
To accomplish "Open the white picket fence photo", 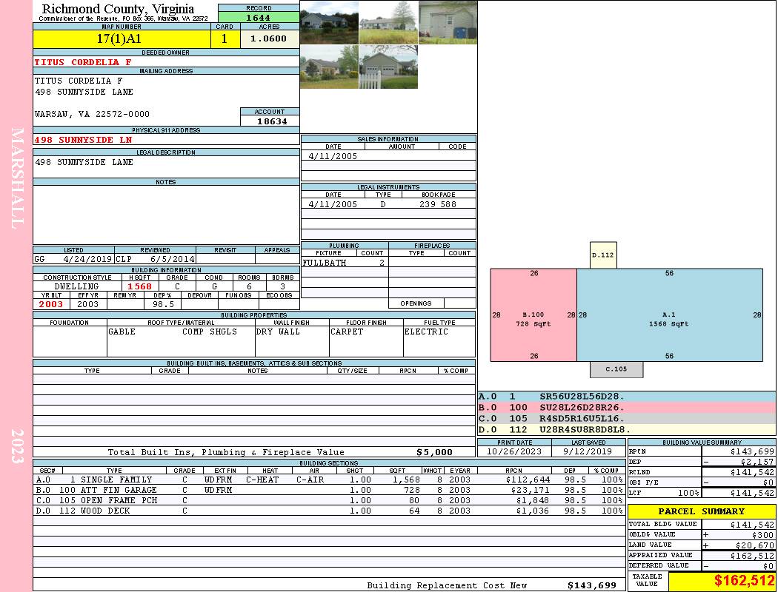I will pyautogui.click(x=388, y=67).
